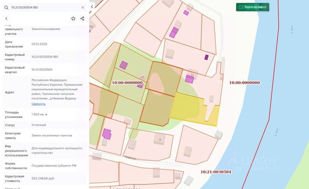This screenshot has width=309, height=189.
Task: Add parcel to favorites with star icon
Action: tap(73, 18)
